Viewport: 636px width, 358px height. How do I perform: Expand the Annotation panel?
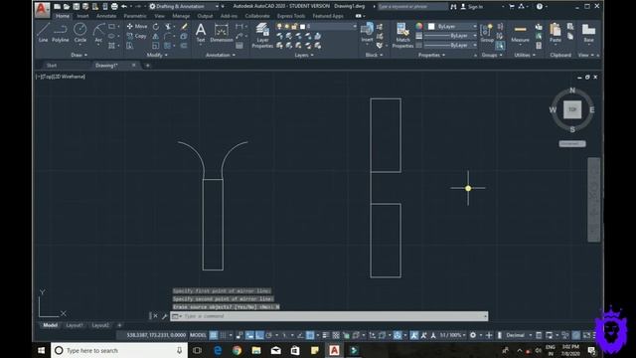click(221, 55)
